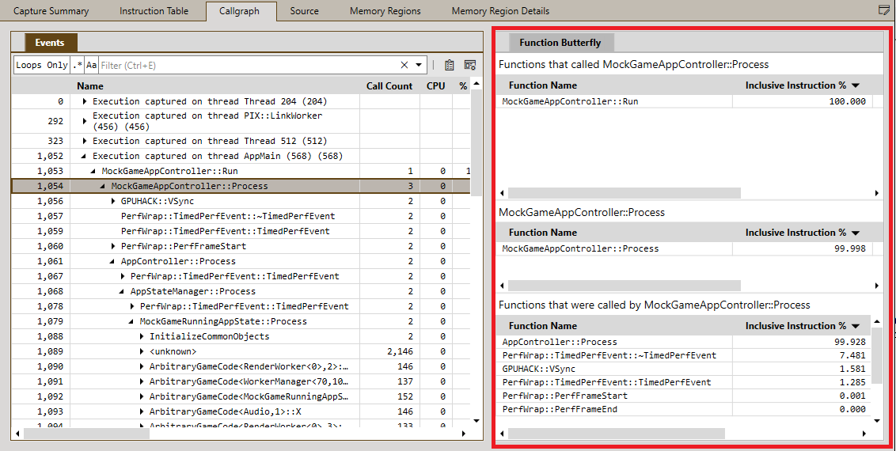
Task: Collapse AppController::Process tree node
Action: (x=112, y=261)
